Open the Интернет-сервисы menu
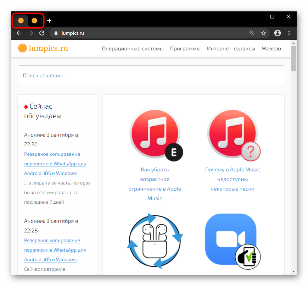The image size is (308, 286). 231,49
